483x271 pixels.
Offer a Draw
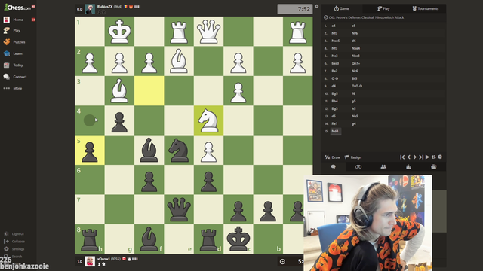[332, 157]
